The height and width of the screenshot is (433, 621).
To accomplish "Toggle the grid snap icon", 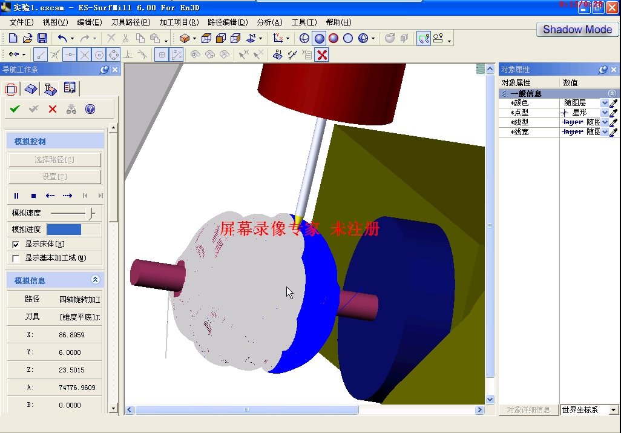I will (162, 55).
